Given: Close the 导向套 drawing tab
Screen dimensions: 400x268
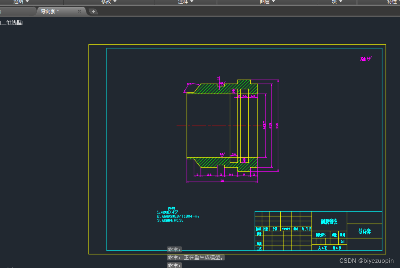Looking at the screenshot, I should [79, 11].
